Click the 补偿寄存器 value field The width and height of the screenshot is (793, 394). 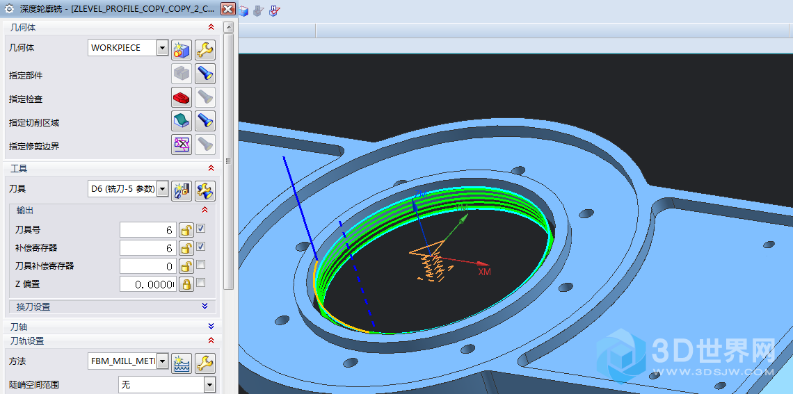[147, 248]
